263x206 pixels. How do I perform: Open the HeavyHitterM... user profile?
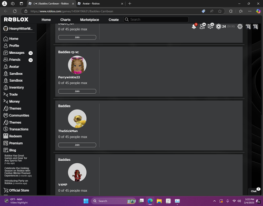tap(18, 28)
